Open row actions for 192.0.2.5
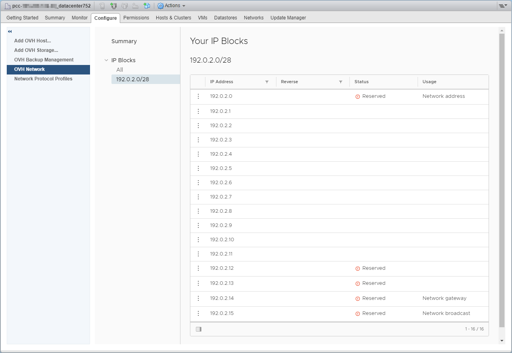Screen dimensions: 512x353 pos(198,168)
